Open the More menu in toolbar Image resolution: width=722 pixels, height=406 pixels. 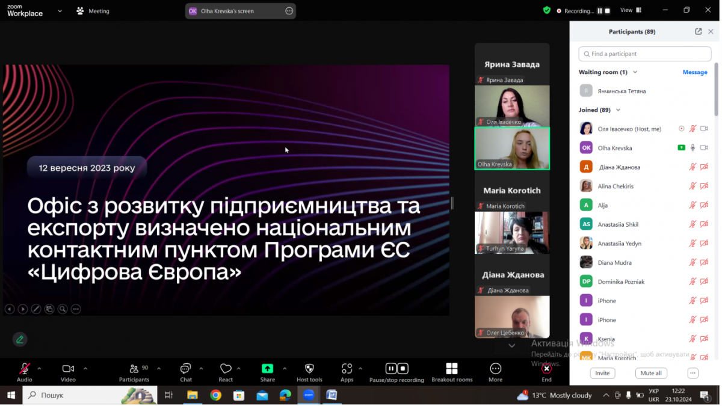(x=495, y=369)
